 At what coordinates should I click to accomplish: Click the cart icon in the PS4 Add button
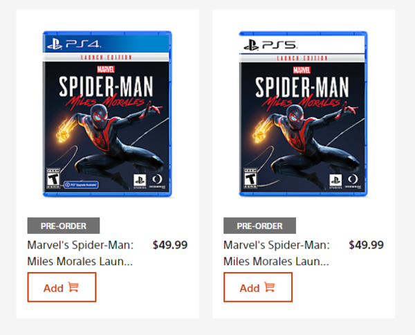pyautogui.click(x=73, y=287)
